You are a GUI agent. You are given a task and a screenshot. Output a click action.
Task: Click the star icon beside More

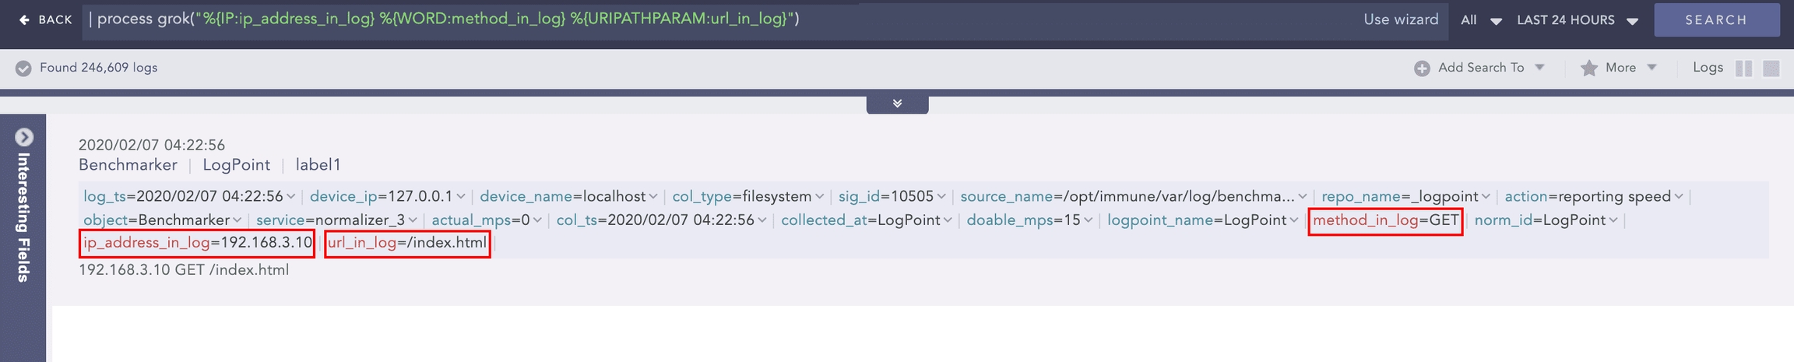[1588, 69]
